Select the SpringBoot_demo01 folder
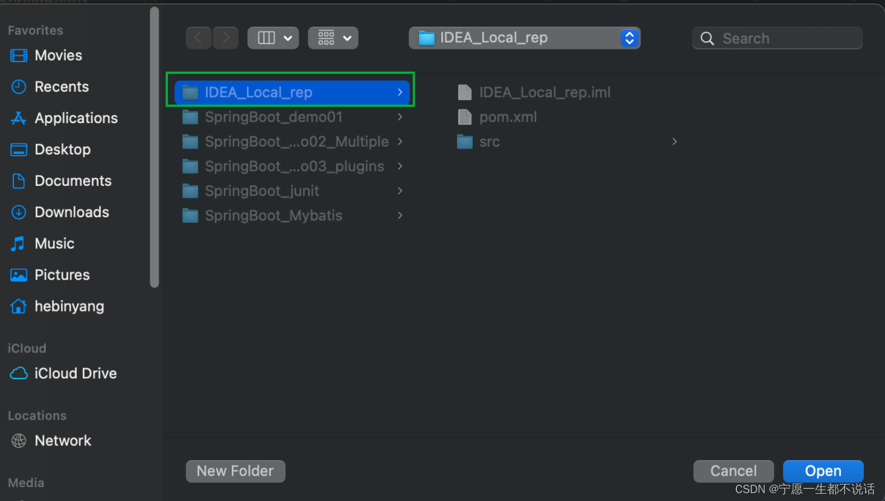 pyautogui.click(x=292, y=117)
